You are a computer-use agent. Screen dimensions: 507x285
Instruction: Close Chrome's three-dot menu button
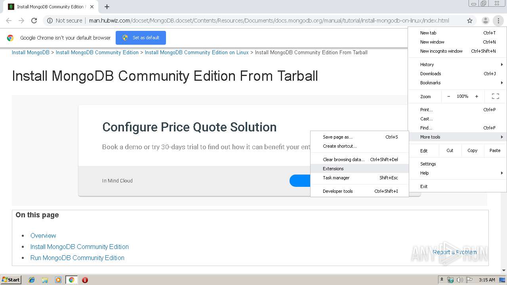click(498, 21)
